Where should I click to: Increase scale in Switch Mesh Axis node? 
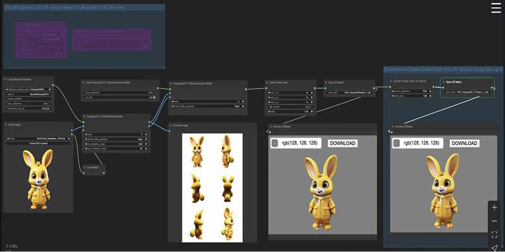click(x=311, y=112)
